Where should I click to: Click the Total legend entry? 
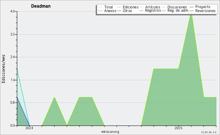coord(106,7)
